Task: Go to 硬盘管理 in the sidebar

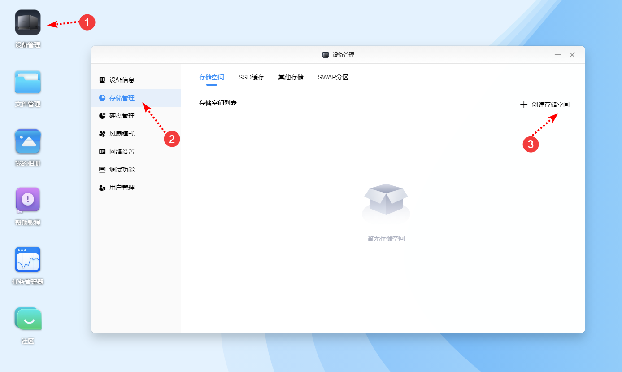Action: coord(122,116)
